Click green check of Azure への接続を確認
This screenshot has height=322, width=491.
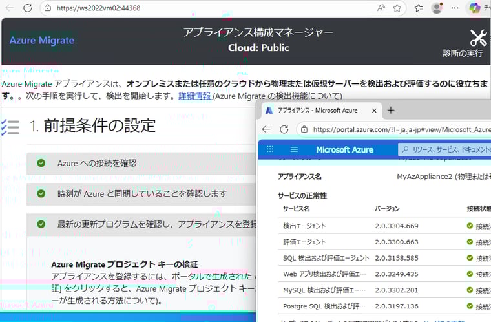41,163
